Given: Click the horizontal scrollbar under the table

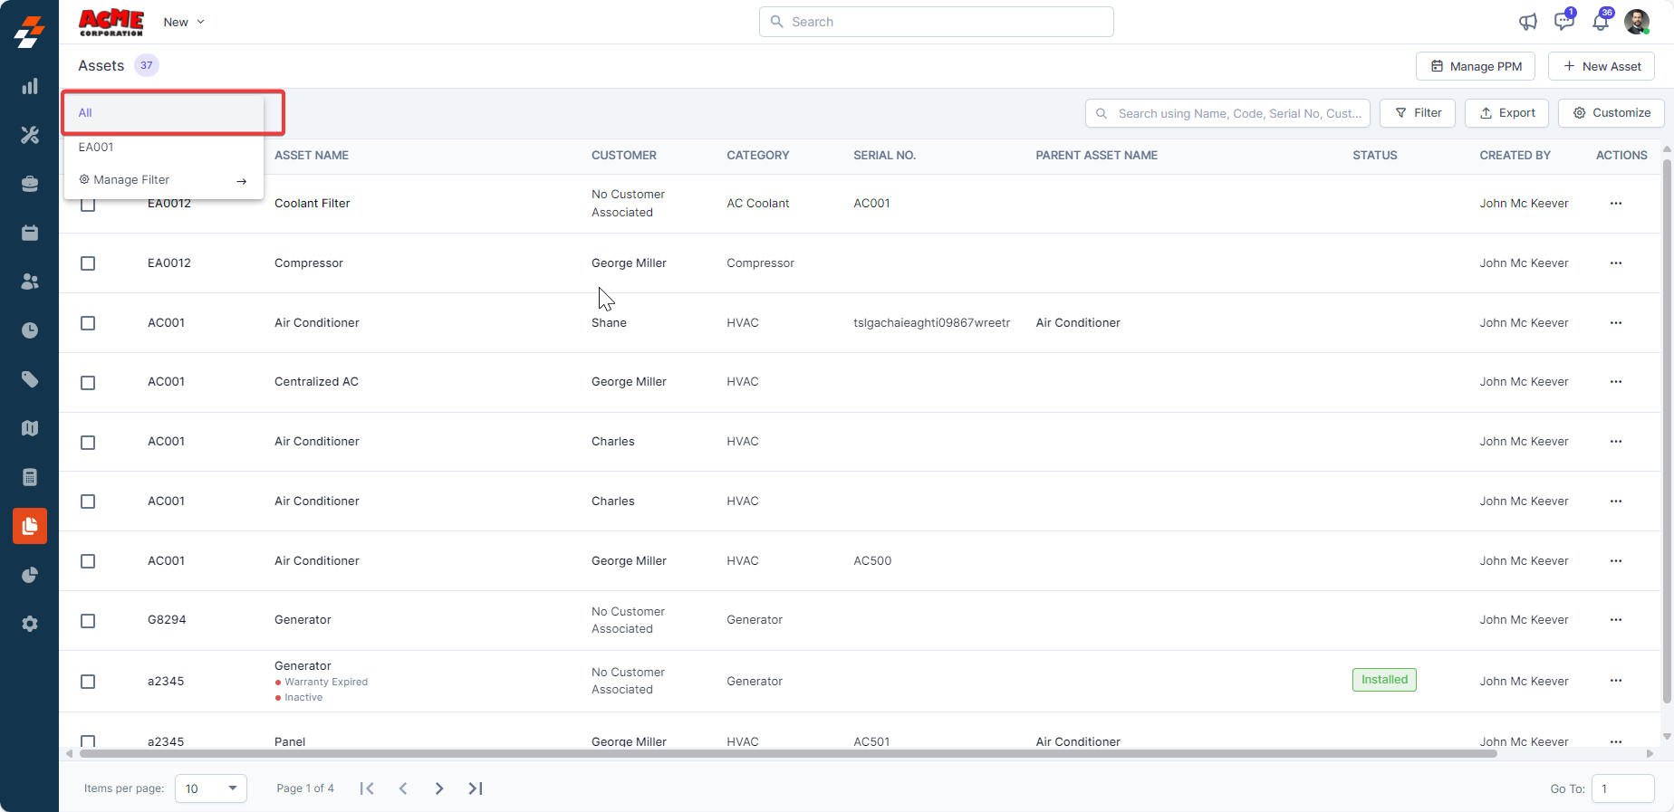Looking at the screenshot, I should point(788,753).
